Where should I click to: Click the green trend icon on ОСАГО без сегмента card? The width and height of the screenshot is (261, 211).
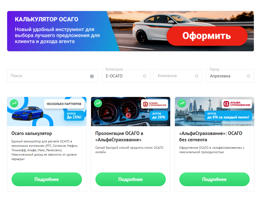click(x=182, y=103)
